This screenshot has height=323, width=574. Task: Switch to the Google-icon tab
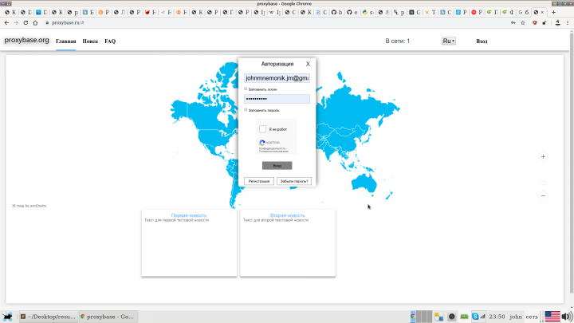pos(524,12)
